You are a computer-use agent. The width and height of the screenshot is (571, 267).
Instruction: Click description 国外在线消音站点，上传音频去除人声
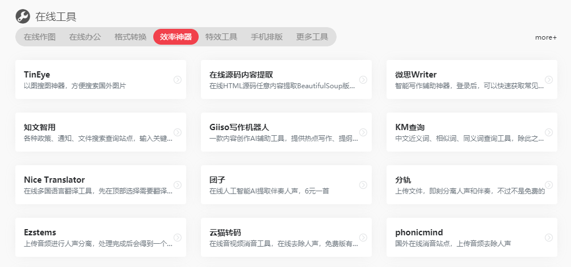point(453,244)
